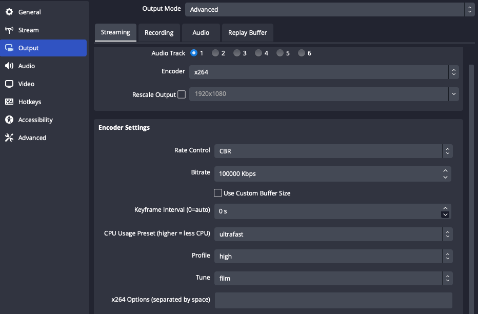
Task: Open the Output Mode dropdown
Action: click(329, 9)
